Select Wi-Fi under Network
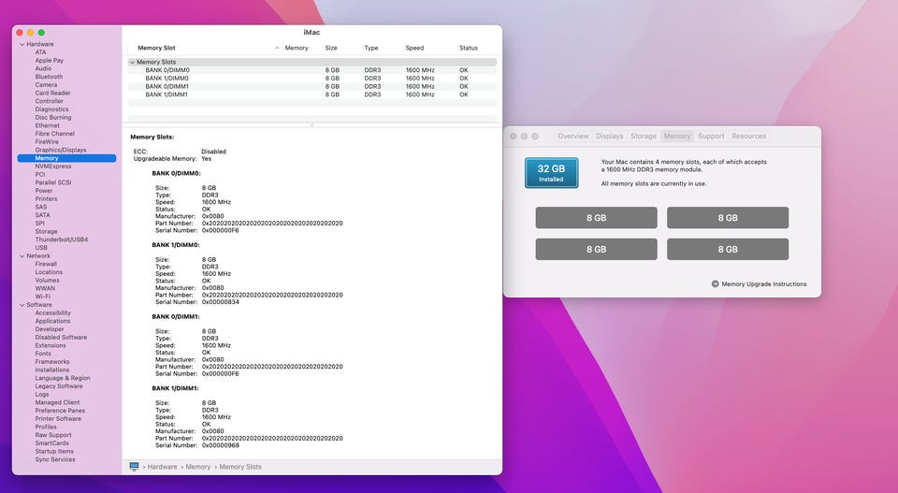 point(42,297)
